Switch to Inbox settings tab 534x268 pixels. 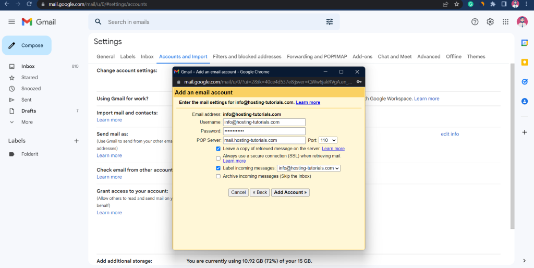tap(147, 56)
